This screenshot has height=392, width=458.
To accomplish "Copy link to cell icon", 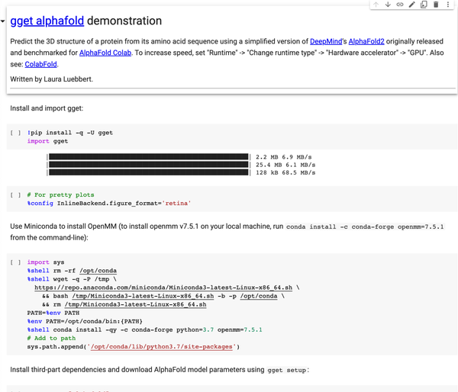I will coord(399,5).
